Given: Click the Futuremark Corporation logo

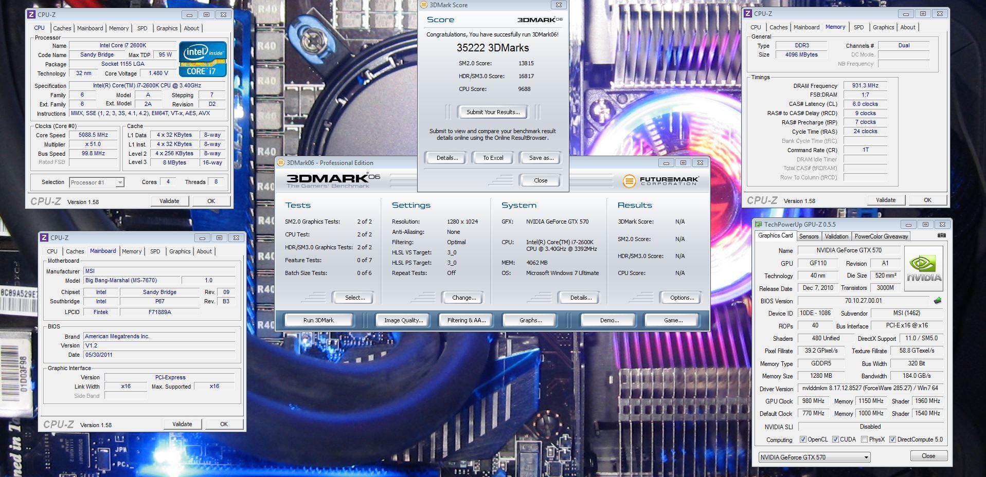Looking at the screenshot, I should (x=660, y=180).
